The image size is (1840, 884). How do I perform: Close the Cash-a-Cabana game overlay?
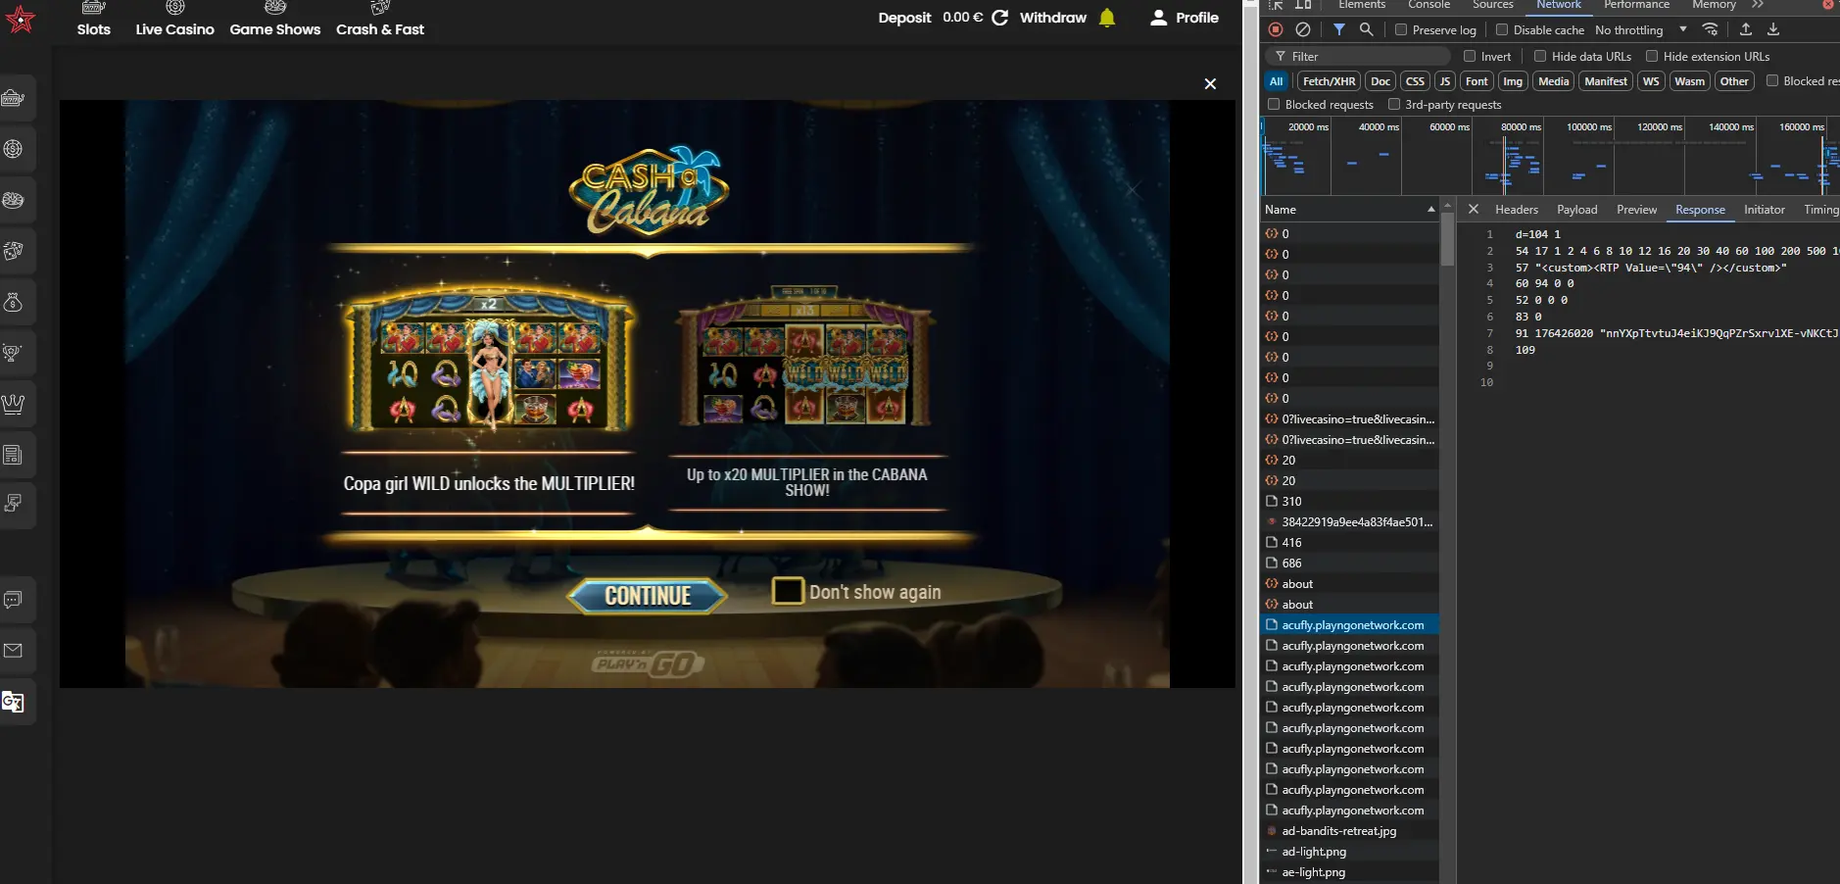tap(1210, 84)
